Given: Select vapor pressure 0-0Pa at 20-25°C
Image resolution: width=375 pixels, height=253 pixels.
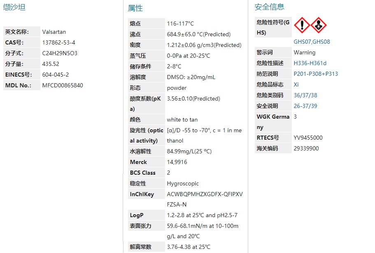Looking at the screenshot, I should click(x=189, y=56).
